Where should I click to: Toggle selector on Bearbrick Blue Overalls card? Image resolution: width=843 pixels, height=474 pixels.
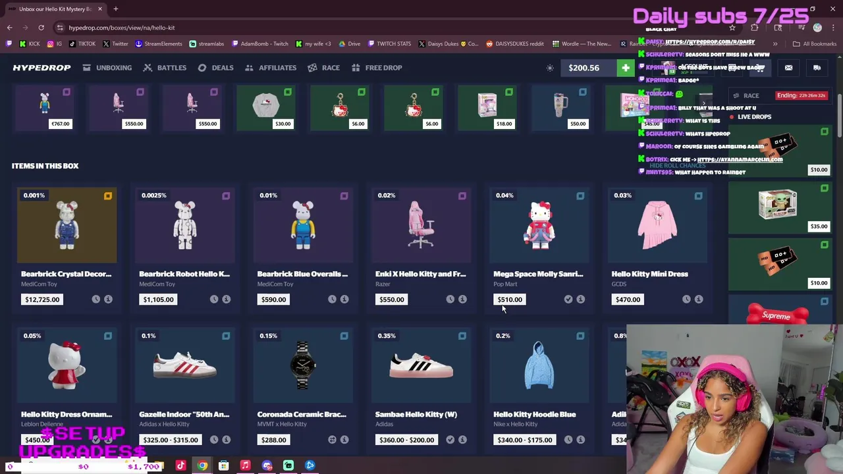(x=344, y=196)
